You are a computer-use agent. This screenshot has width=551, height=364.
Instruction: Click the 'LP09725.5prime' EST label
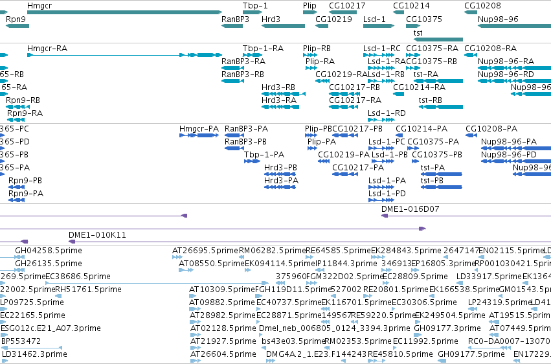pyautogui.click(x=32, y=302)
